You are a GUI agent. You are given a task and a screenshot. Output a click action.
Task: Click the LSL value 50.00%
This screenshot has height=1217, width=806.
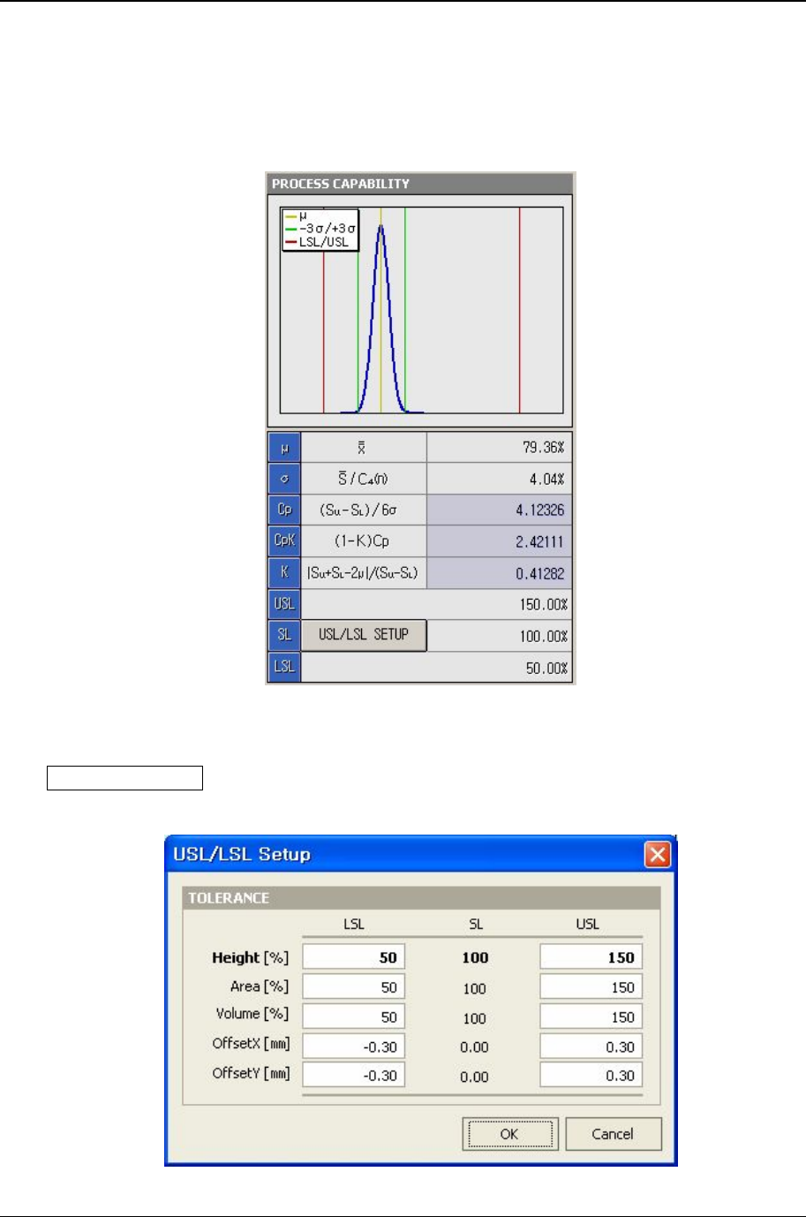546,668
